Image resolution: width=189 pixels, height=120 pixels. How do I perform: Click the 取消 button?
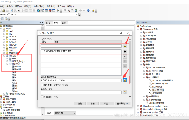(92, 104)
